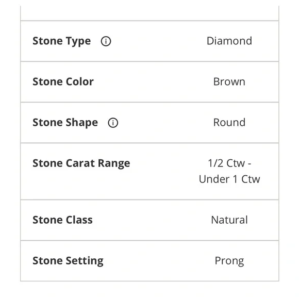Select the Natural class value
This screenshot has width=299, height=299.
point(229,220)
